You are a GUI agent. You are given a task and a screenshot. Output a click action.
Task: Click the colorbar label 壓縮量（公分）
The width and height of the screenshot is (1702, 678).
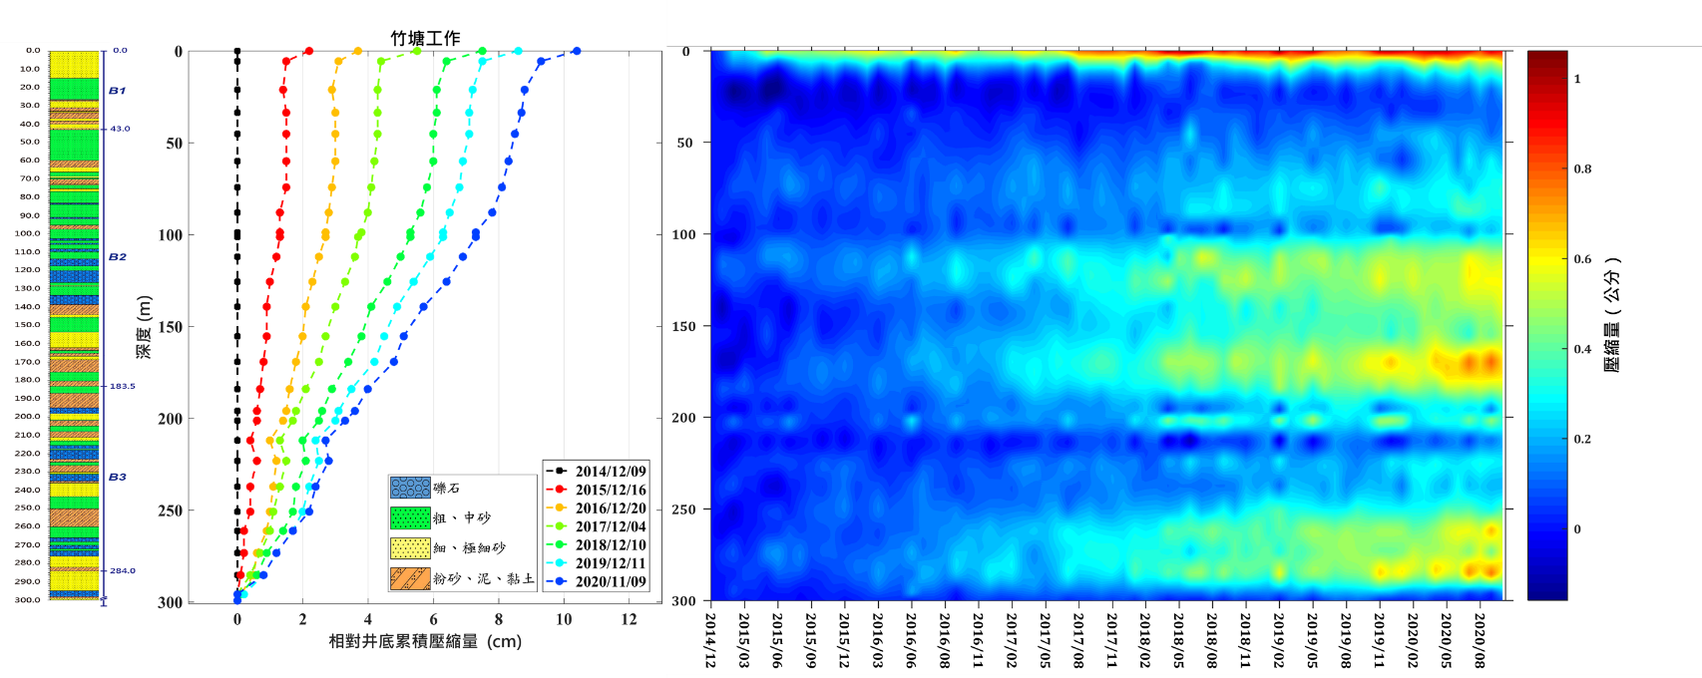[x=1612, y=314]
